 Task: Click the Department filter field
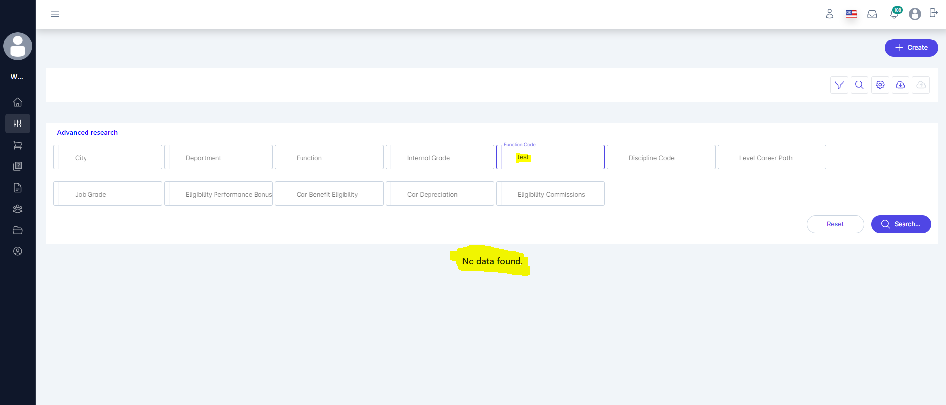[x=218, y=158]
